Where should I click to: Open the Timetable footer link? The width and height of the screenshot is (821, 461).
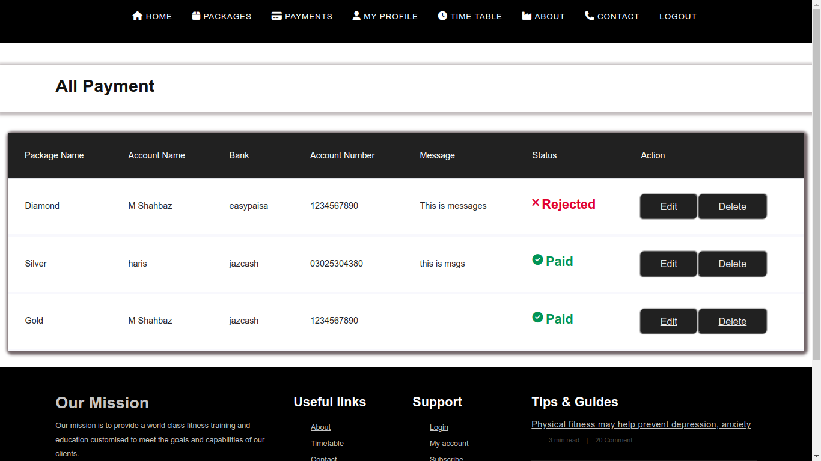[x=327, y=444]
